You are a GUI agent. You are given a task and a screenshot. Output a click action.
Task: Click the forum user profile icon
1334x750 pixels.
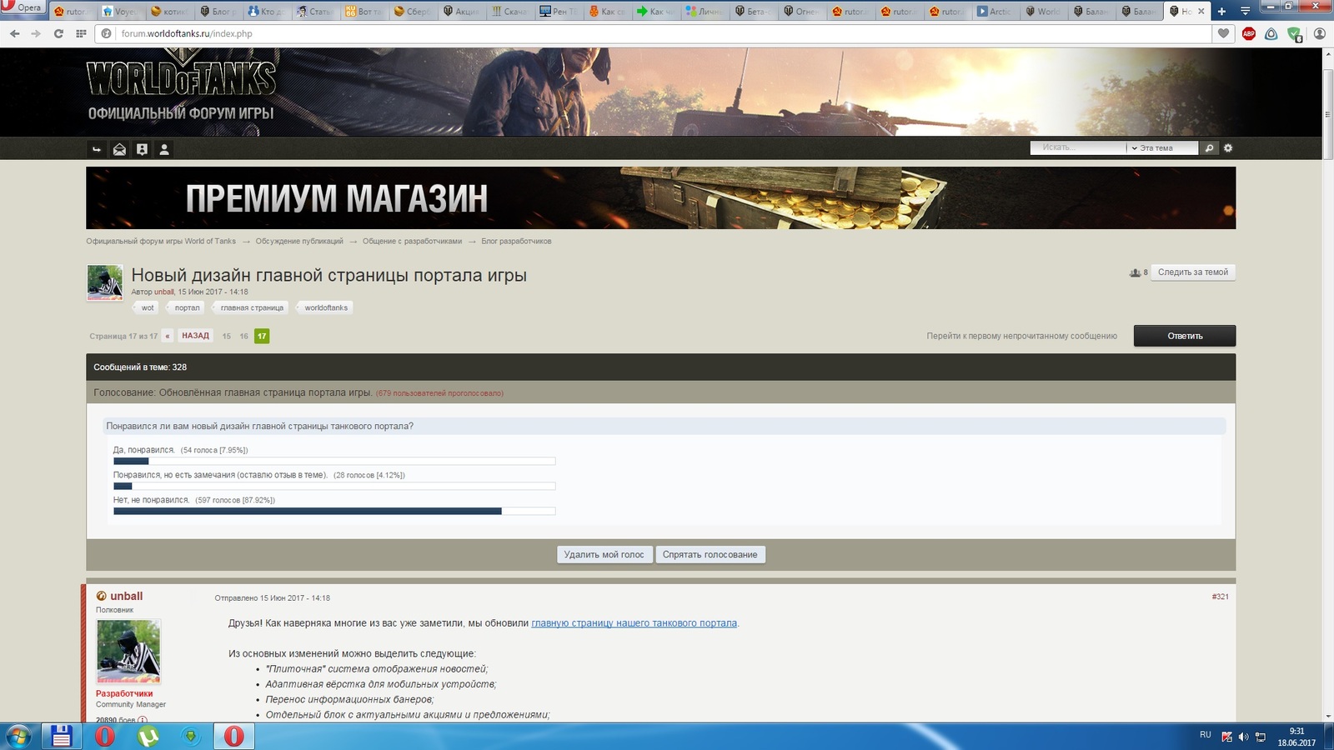tap(164, 149)
